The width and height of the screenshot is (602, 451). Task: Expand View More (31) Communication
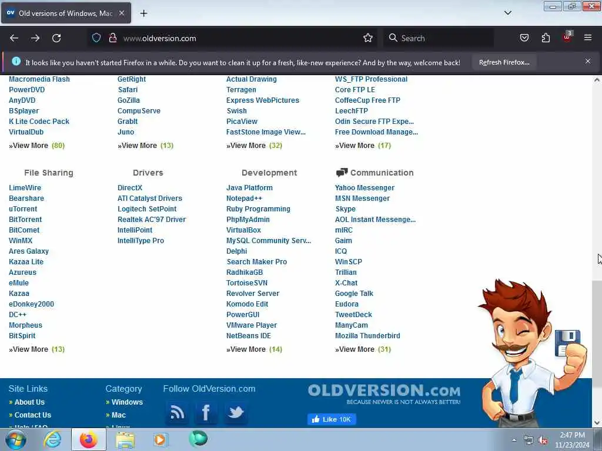[x=363, y=349]
